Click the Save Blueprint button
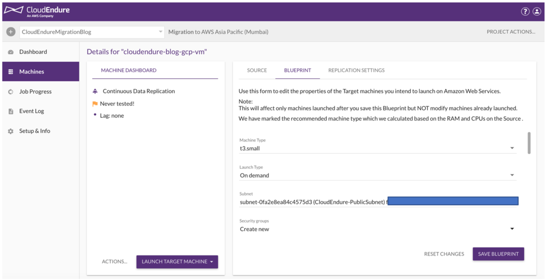 [x=498, y=253]
